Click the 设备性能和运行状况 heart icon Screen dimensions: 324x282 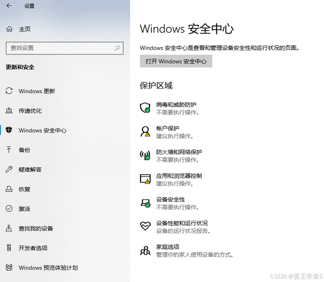click(145, 226)
